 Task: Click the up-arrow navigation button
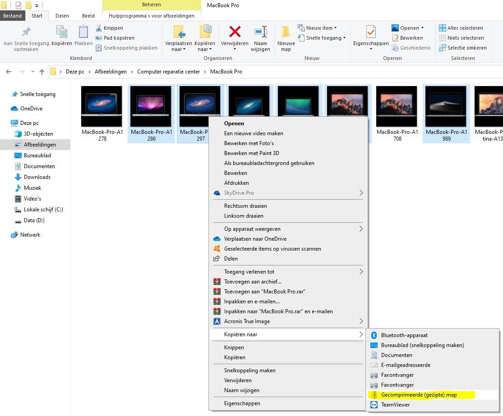point(42,72)
